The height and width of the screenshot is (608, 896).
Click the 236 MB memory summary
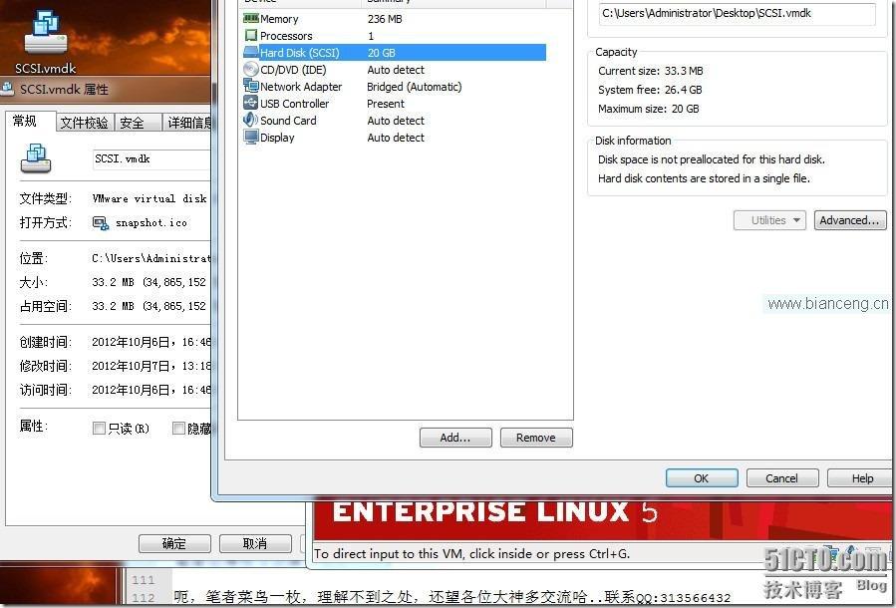(x=385, y=19)
